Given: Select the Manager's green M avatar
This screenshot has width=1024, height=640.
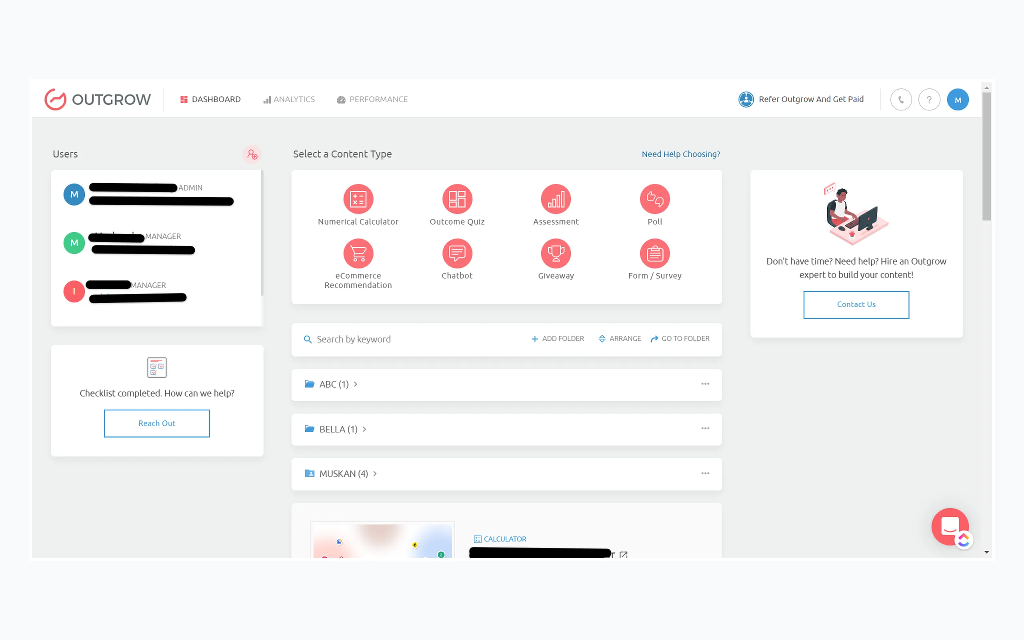Looking at the screenshot, I should click(x=74, y=243).
